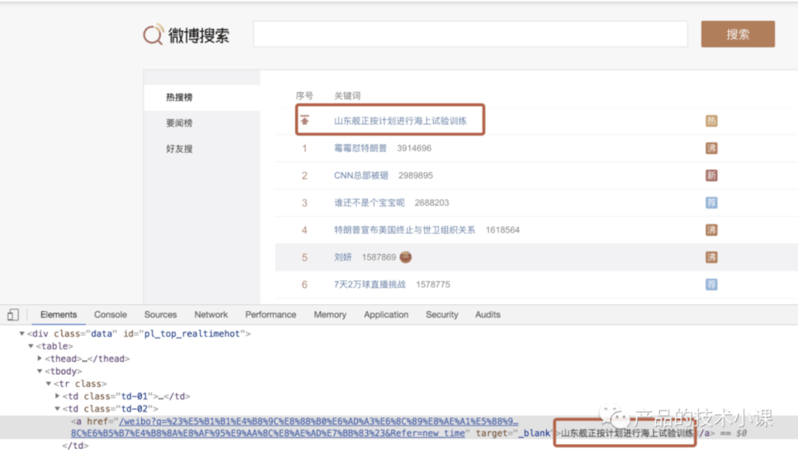Collapse the table node arrow
The width and height of the screenshot is (798, 463).
[31, 346]
